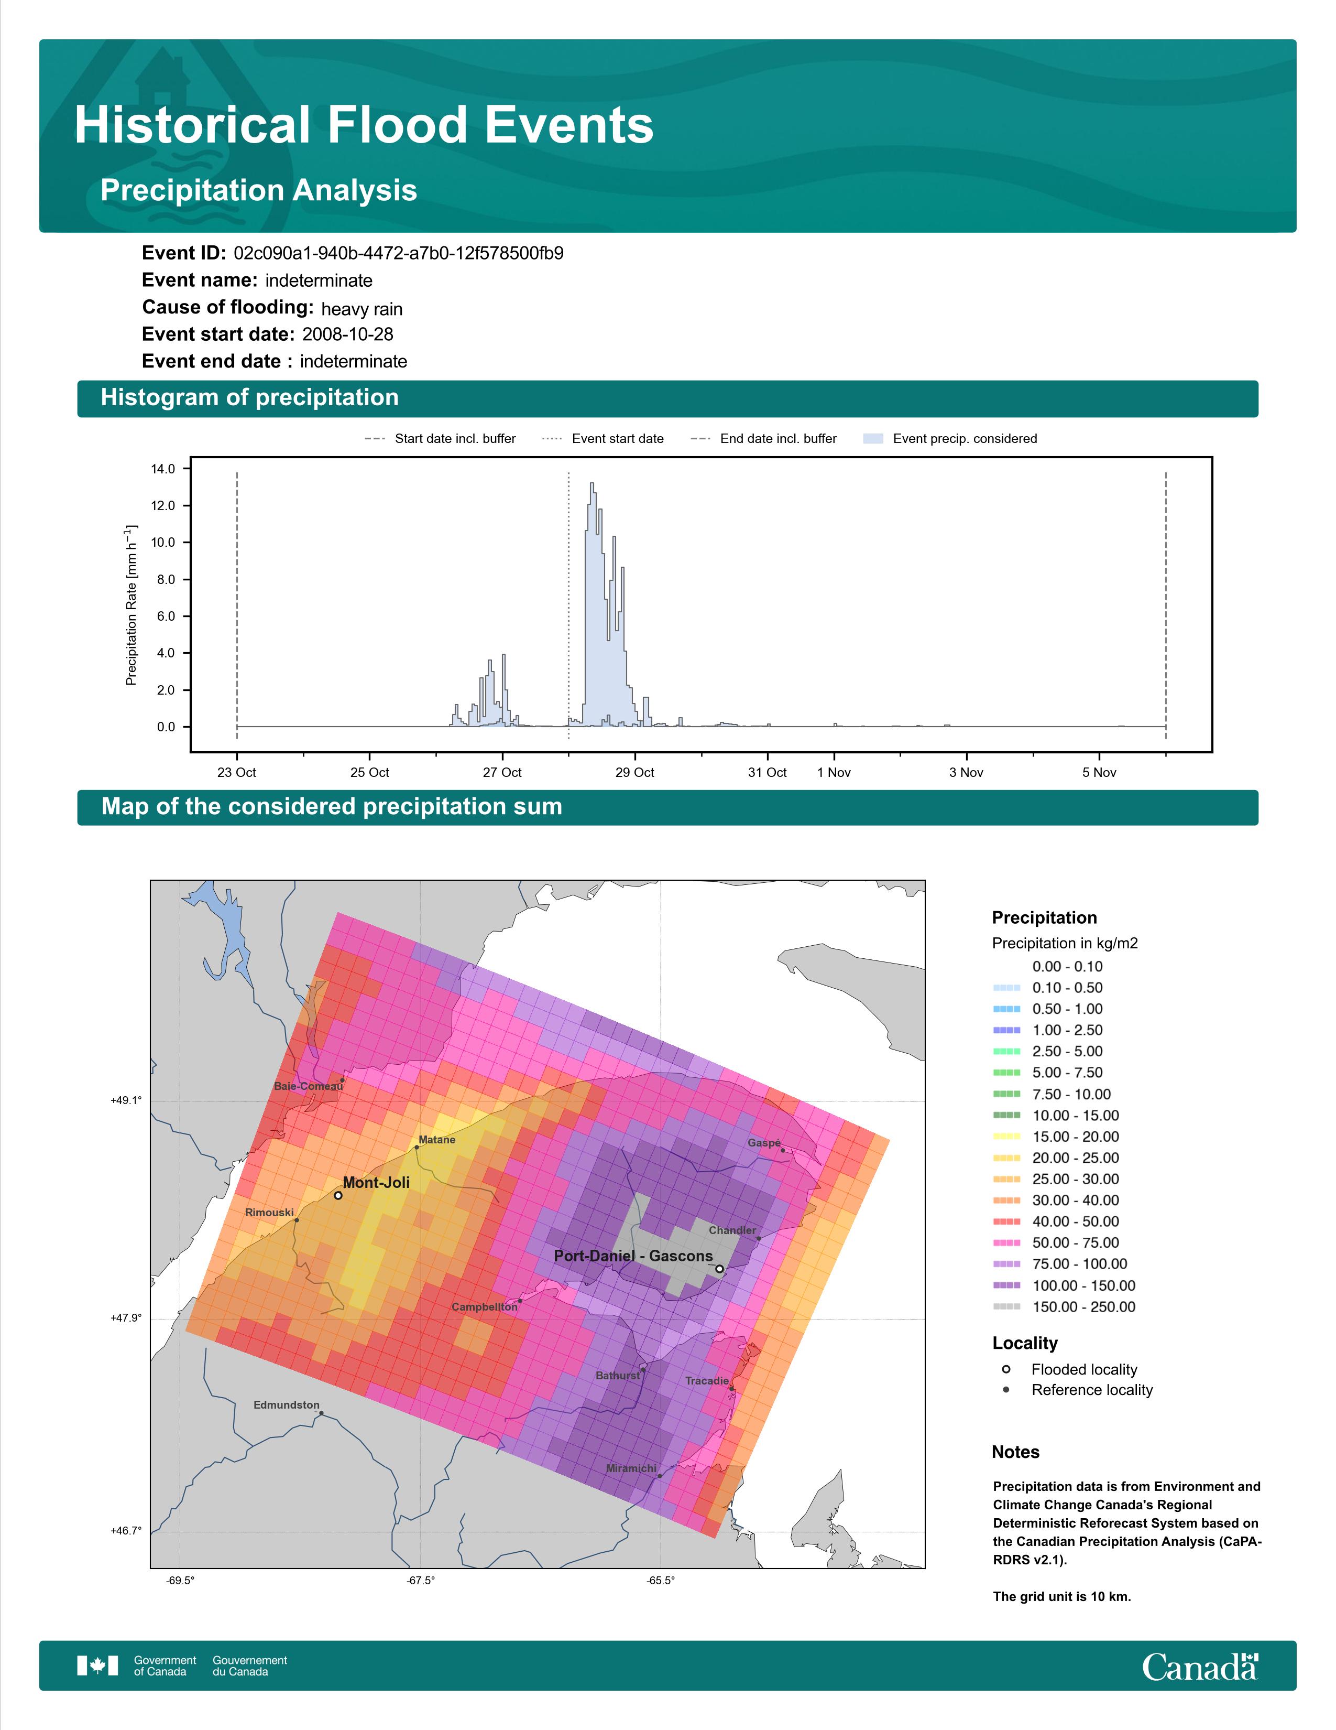Click the Rimouski map label

[x=269, y=1213]
